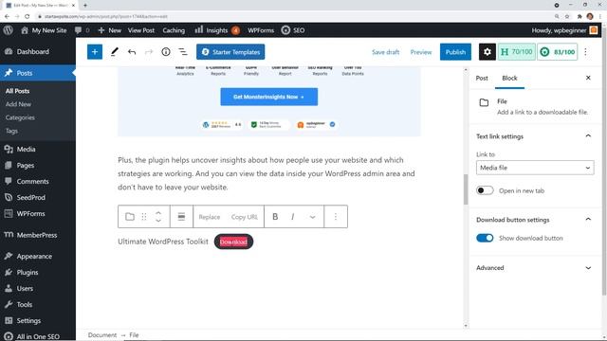Open the AIOSEO score 83/100
Image resolution: width=607 pixels, height=341 pixels.
point(557,52)
